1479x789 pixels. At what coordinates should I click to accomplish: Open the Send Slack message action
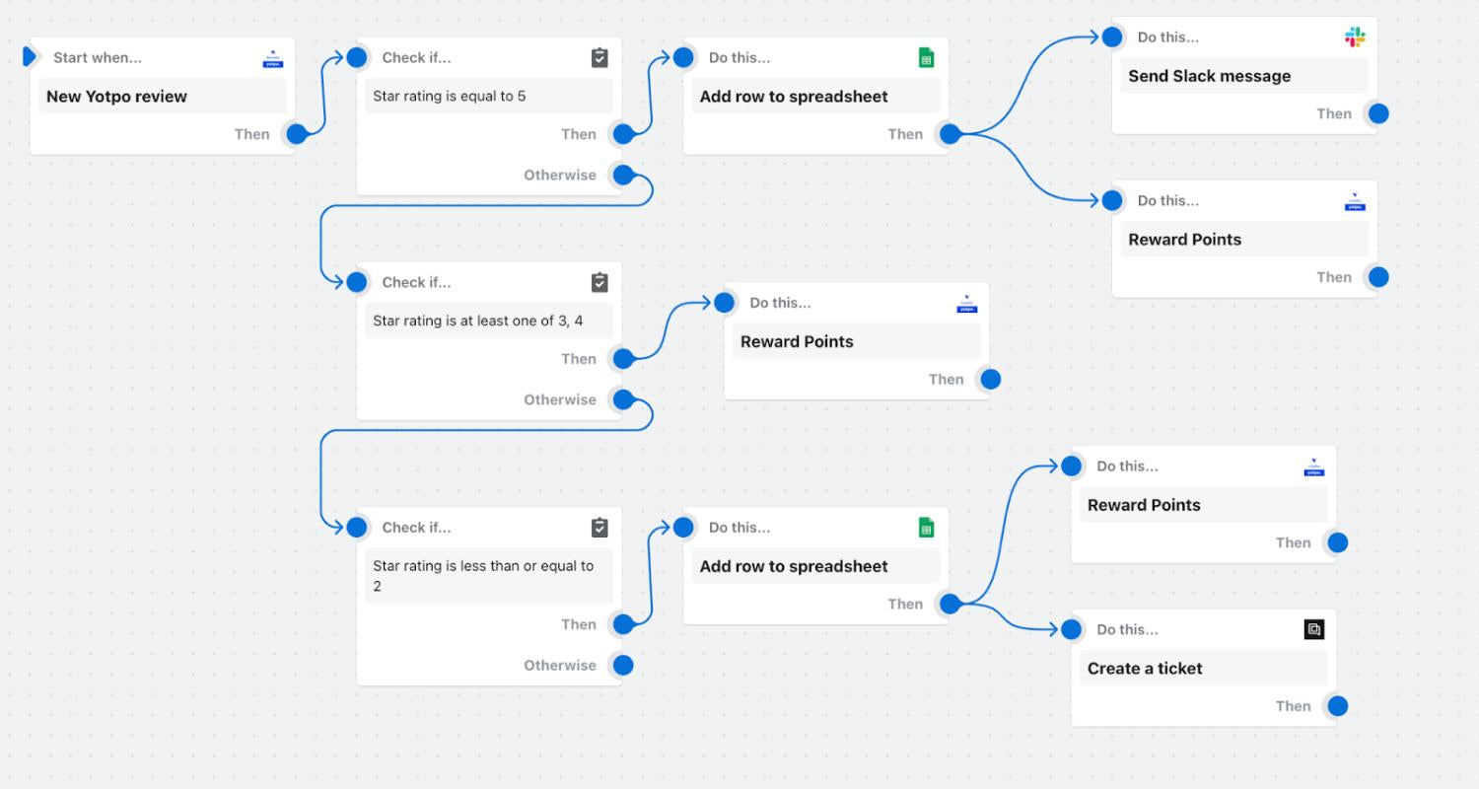1209,76
